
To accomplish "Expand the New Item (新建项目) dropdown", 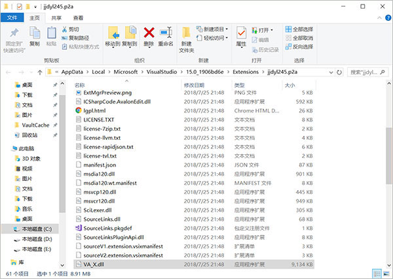I will 216,29.
